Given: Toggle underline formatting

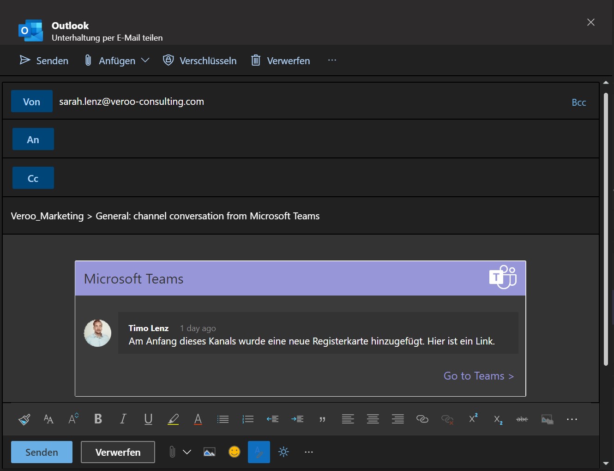Looking at the screenshot, I should pos(148,419).
